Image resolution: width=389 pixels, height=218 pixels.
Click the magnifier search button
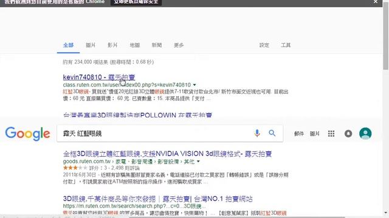click(272, 133)
